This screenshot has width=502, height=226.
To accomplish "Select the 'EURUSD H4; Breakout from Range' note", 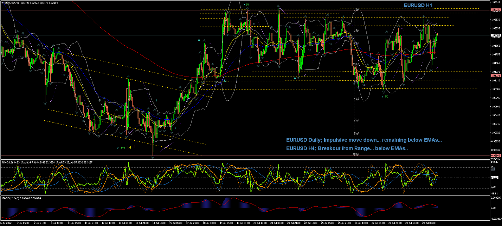I will tap(347, 148).
